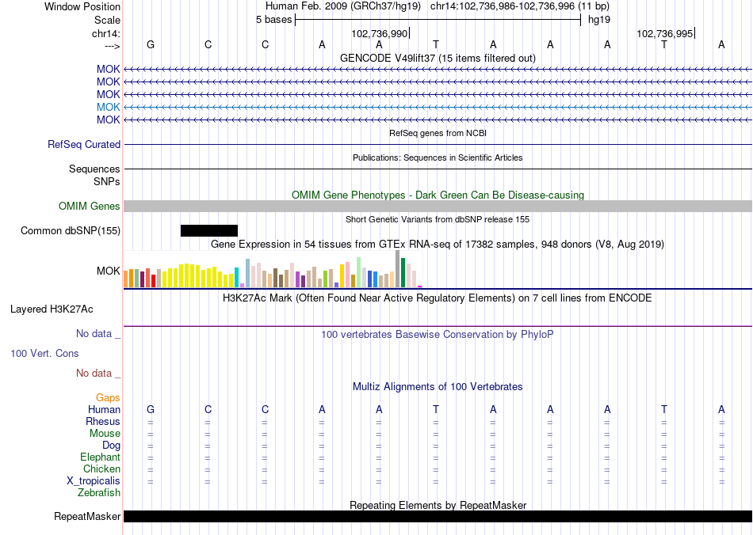Click 'Short Genetic Variants from dbSNP release 155'
This screenshot has width=753, height=535.
pos(438,219)
